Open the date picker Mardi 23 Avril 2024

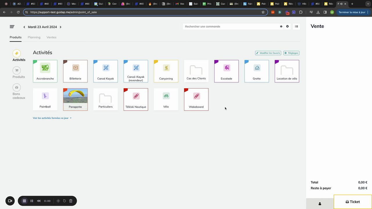point(42,27)
